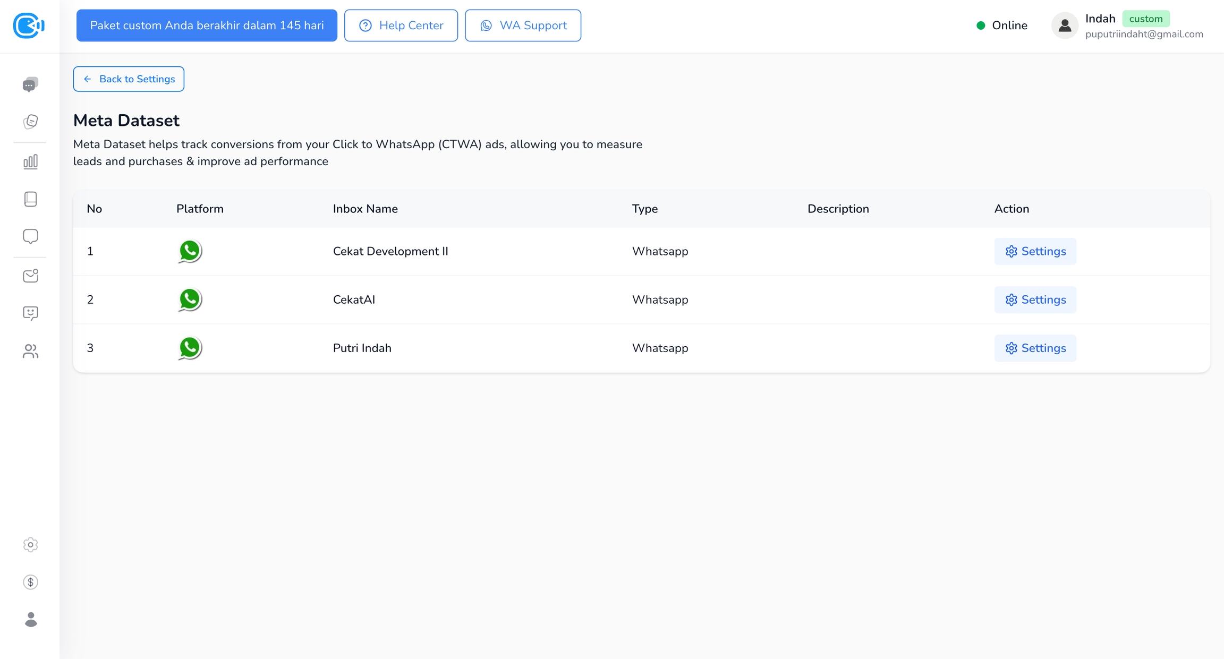1224x659 pixels.
Task: Open the billing dollar sign icon
Action: (30, 582)
